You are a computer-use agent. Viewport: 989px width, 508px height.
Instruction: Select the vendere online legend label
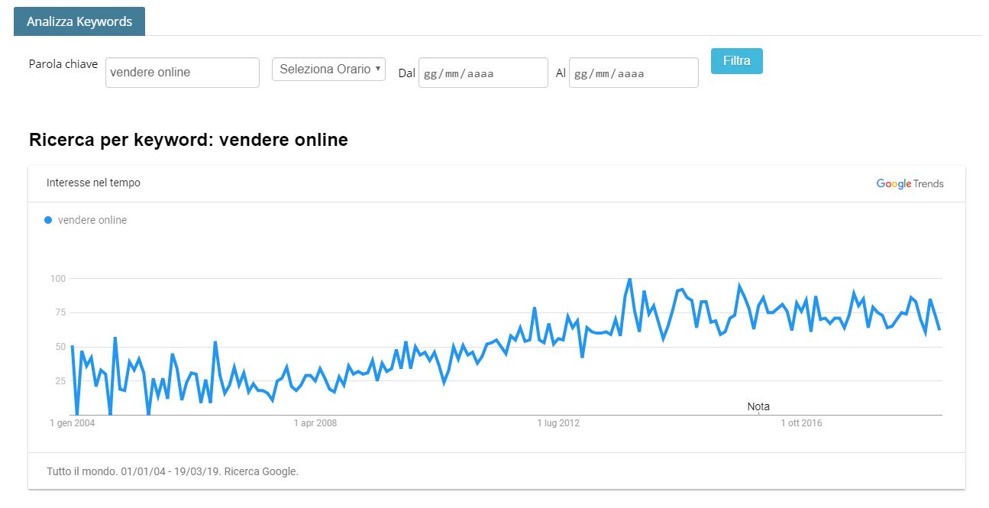click(x=92, y=220)
